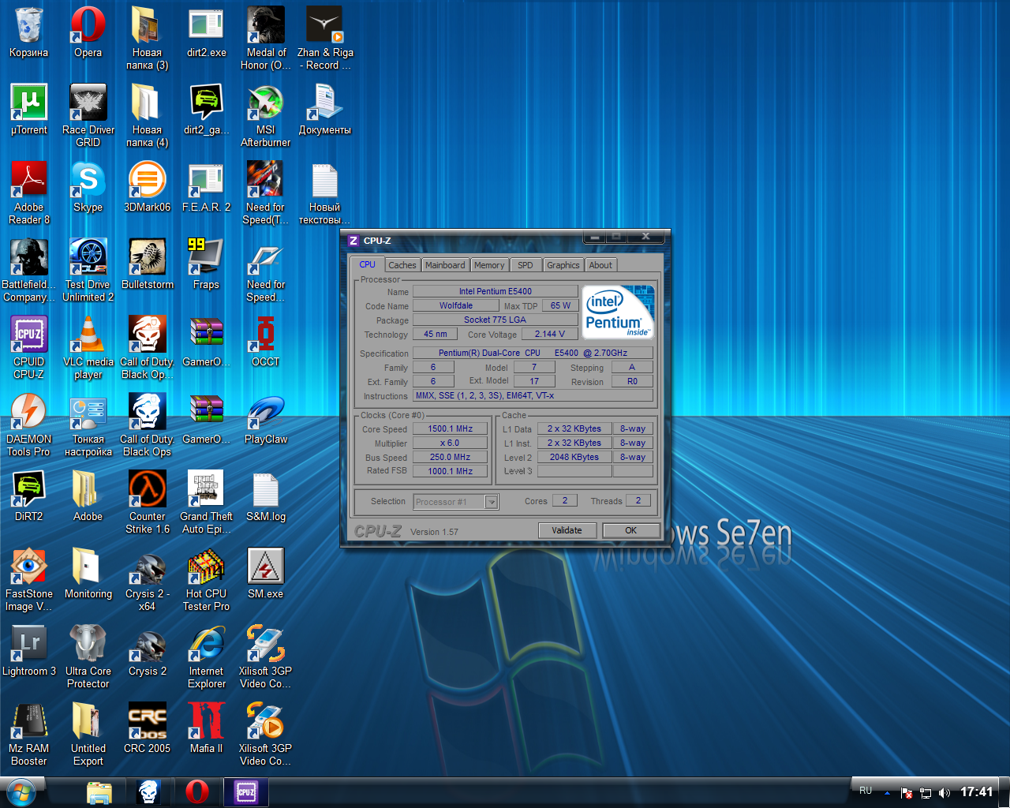Open the Memory tab in CPU-Z
1010x808 pixels.
[489, 265]
